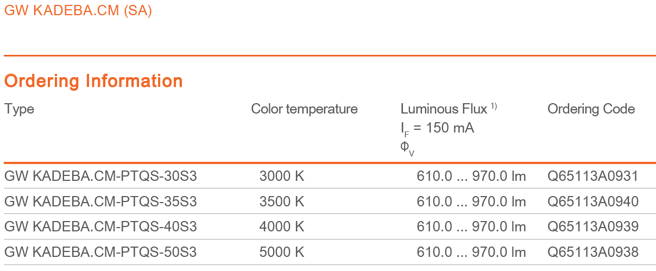Image resolution: width=656 pixels, height=271 pixels.
Task: Click the Luminous Flux column header
Action: (x=444, y=109)
